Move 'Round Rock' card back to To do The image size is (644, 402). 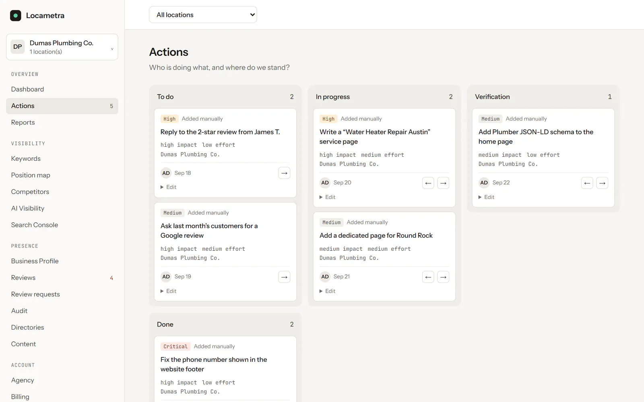coord(428,277)
